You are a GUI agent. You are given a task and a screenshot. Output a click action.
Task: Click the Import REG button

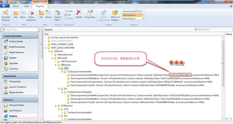(x=58, y=15)
